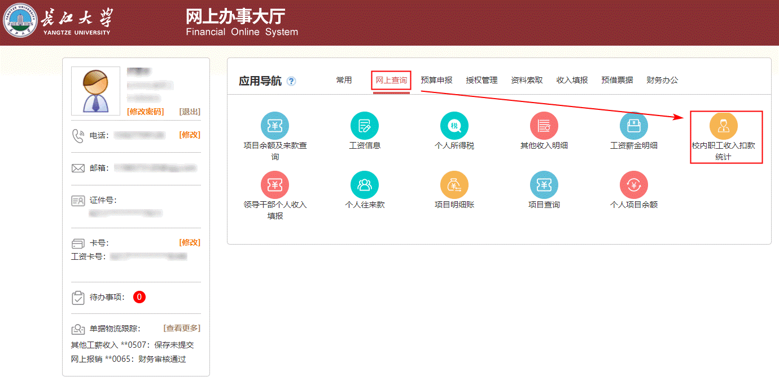Click the help question mark beside 应用导航
The width and height of the screenshot is (779, 381).
tap(291, 81)
